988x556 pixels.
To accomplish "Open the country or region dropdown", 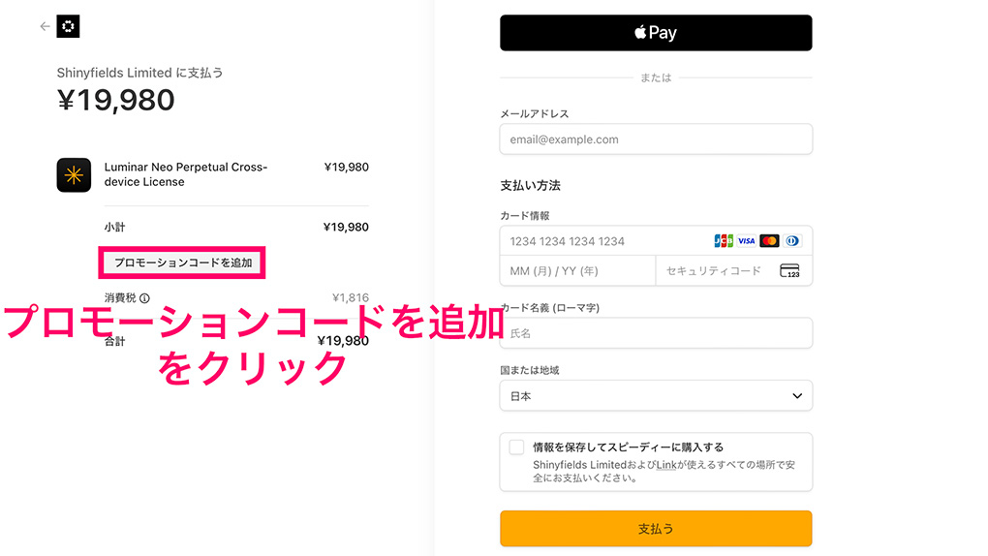I will 656,396.
